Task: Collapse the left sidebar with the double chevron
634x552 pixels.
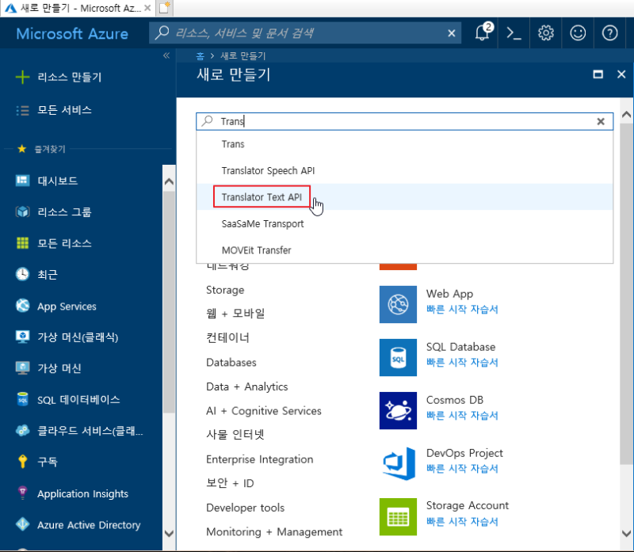Action: [166, 55]
